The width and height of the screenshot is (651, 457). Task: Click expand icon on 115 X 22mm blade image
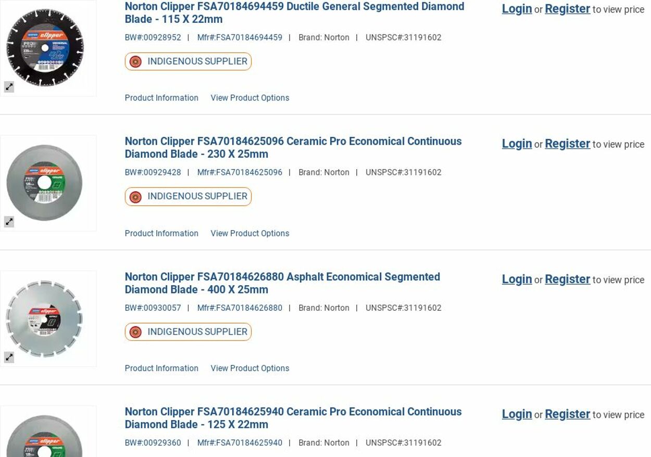tap(9, 87)
